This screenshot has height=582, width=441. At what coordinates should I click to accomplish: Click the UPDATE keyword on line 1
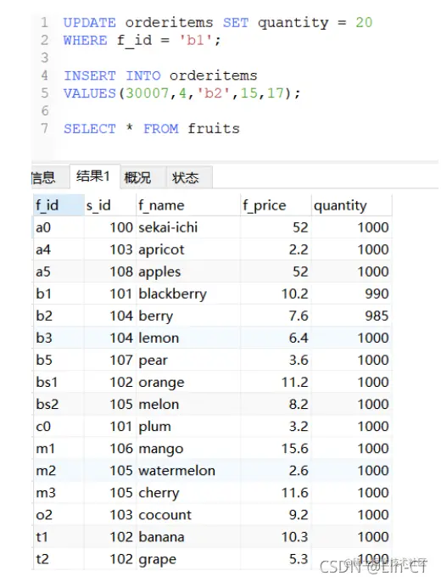pos(89,23)
